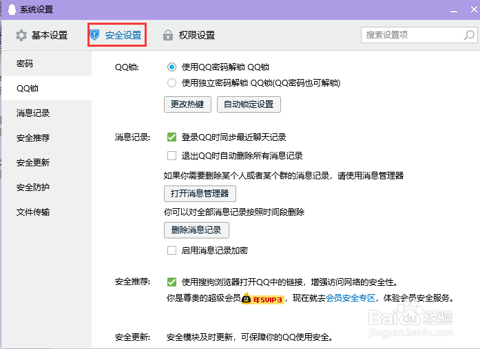Image resolution: width=480 pixels, height=349 pixels.
Task: Click the 打开消息管理器 button
Action: tap(200, 194)
